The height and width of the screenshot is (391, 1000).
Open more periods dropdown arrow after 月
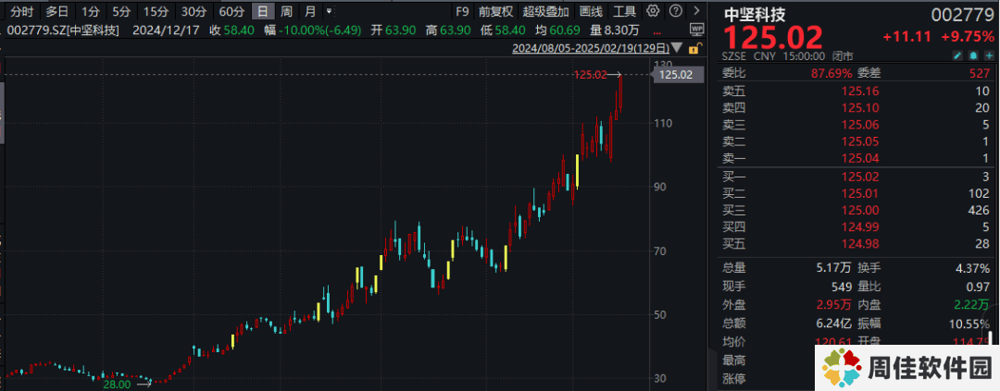(x=329, y=11)
